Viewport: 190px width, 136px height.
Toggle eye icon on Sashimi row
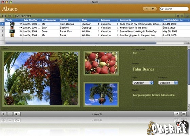pos(21,28)
